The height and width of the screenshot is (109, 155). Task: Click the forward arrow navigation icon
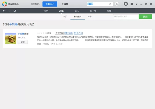pos(10,11)
